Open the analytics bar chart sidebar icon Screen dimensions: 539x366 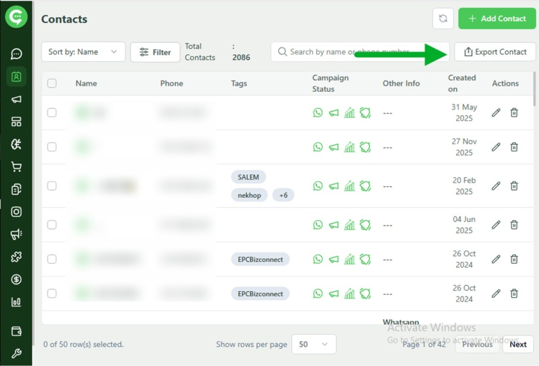[16, 302]
